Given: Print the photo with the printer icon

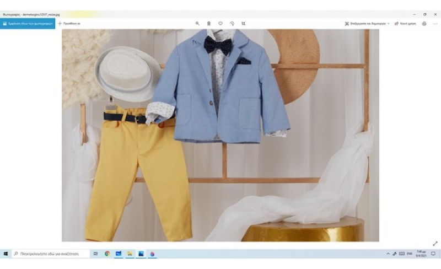Looking at the screenshot, I should click(424, 24).
